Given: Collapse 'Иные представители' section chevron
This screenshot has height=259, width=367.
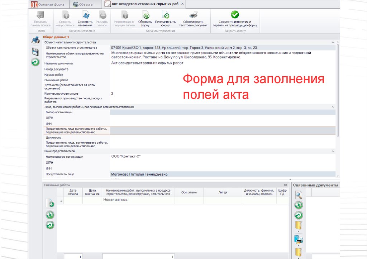Looking at the screenshot, I should point(333,151).
